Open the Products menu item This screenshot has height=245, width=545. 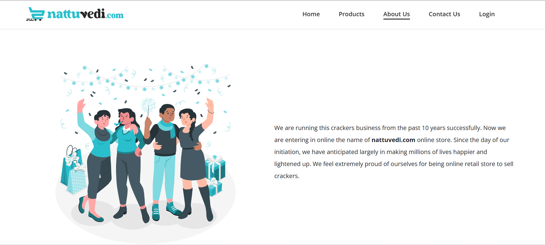(351, 14)
